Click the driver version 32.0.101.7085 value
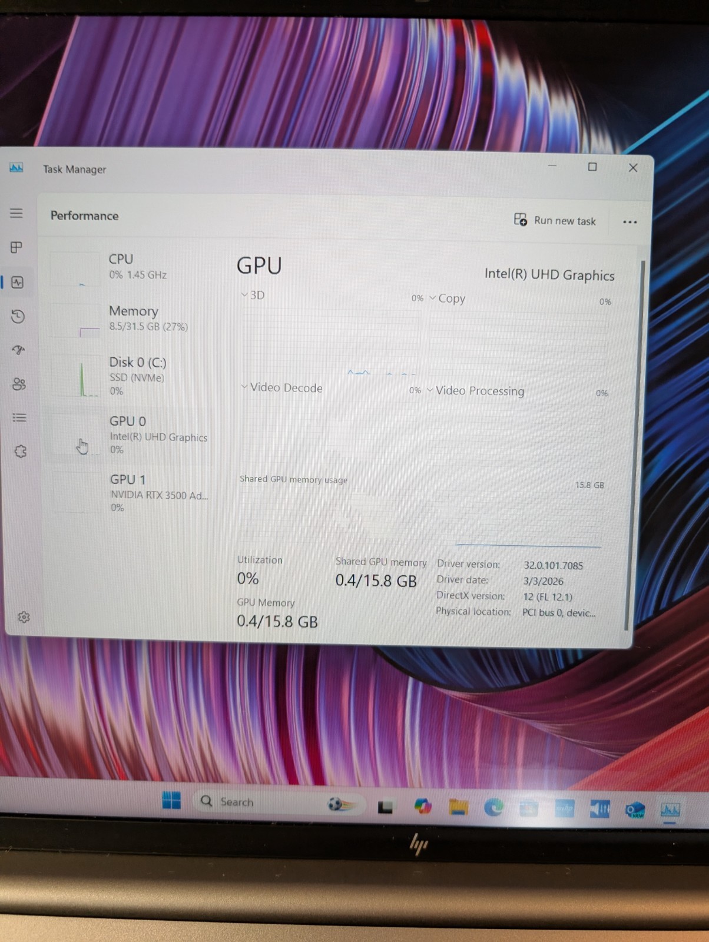The width and height of the screenshot is (709, 942). click(x=554, y=566)
